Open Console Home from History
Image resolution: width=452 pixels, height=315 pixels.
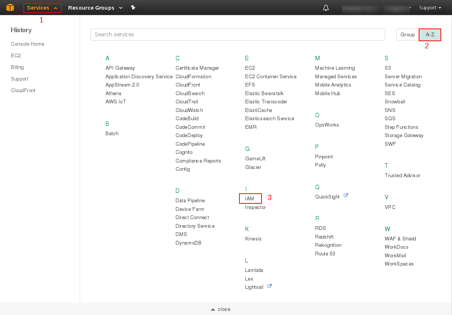(x=28, y=44)
